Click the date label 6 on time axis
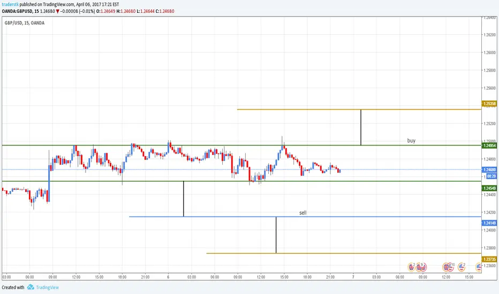Screen dimensions: 499x294 [x=168, y=277]
